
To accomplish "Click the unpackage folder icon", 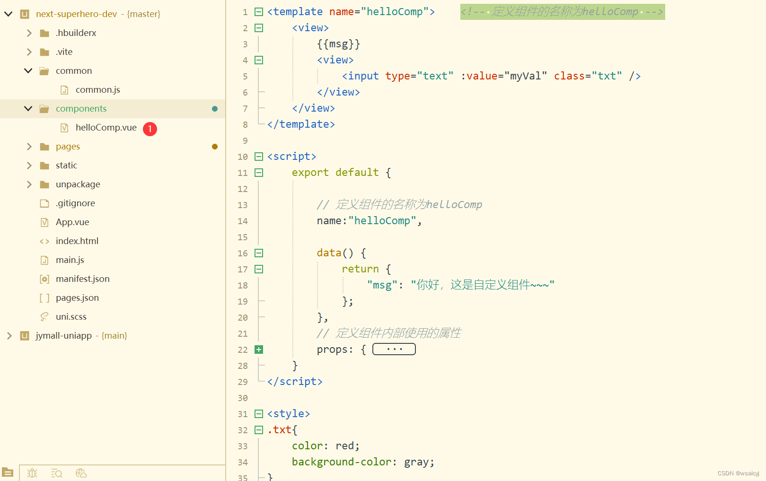I will 44,184.
